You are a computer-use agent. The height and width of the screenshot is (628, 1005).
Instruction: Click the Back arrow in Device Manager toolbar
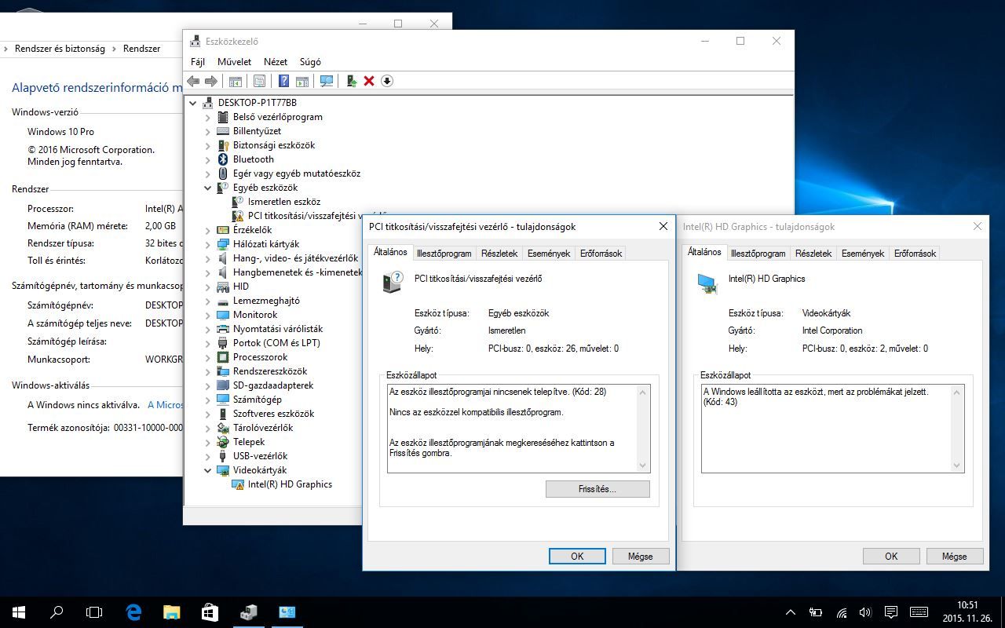click(193, 81)
